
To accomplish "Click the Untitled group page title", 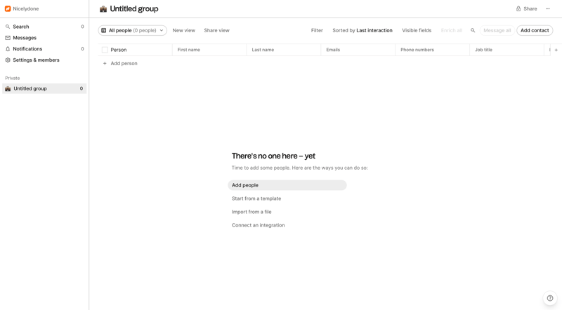I will [x=134, y=9].
